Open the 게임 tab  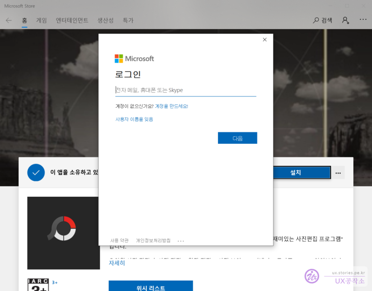41,20
